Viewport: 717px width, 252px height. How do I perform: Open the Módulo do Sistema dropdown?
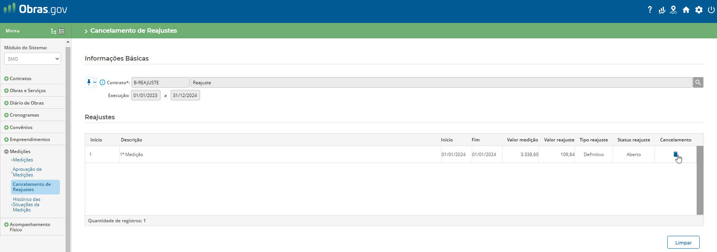click(x=32, y=59)
